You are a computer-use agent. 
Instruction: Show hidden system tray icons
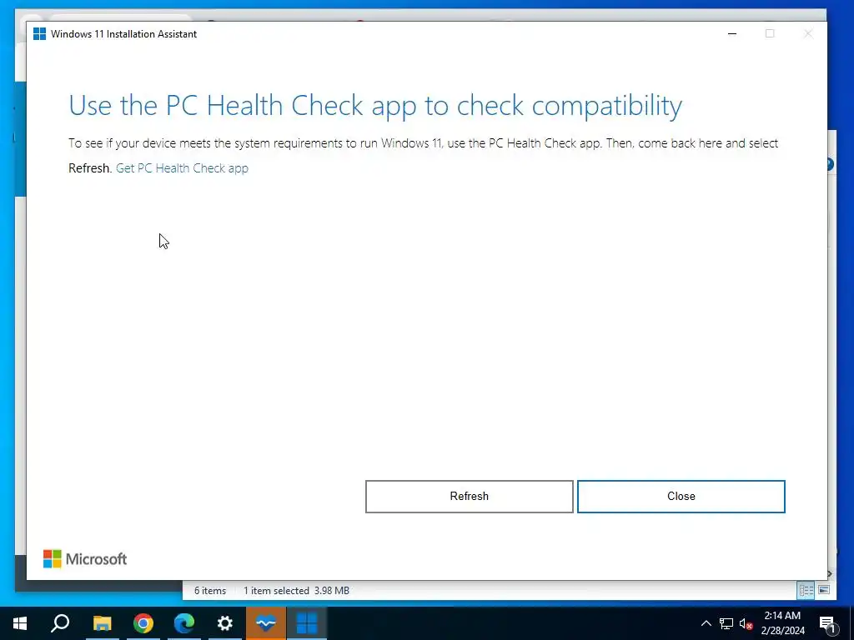click(706, 623)
